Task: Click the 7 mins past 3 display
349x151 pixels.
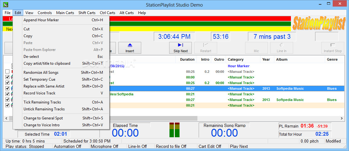Action: click(x=272, y=37)
